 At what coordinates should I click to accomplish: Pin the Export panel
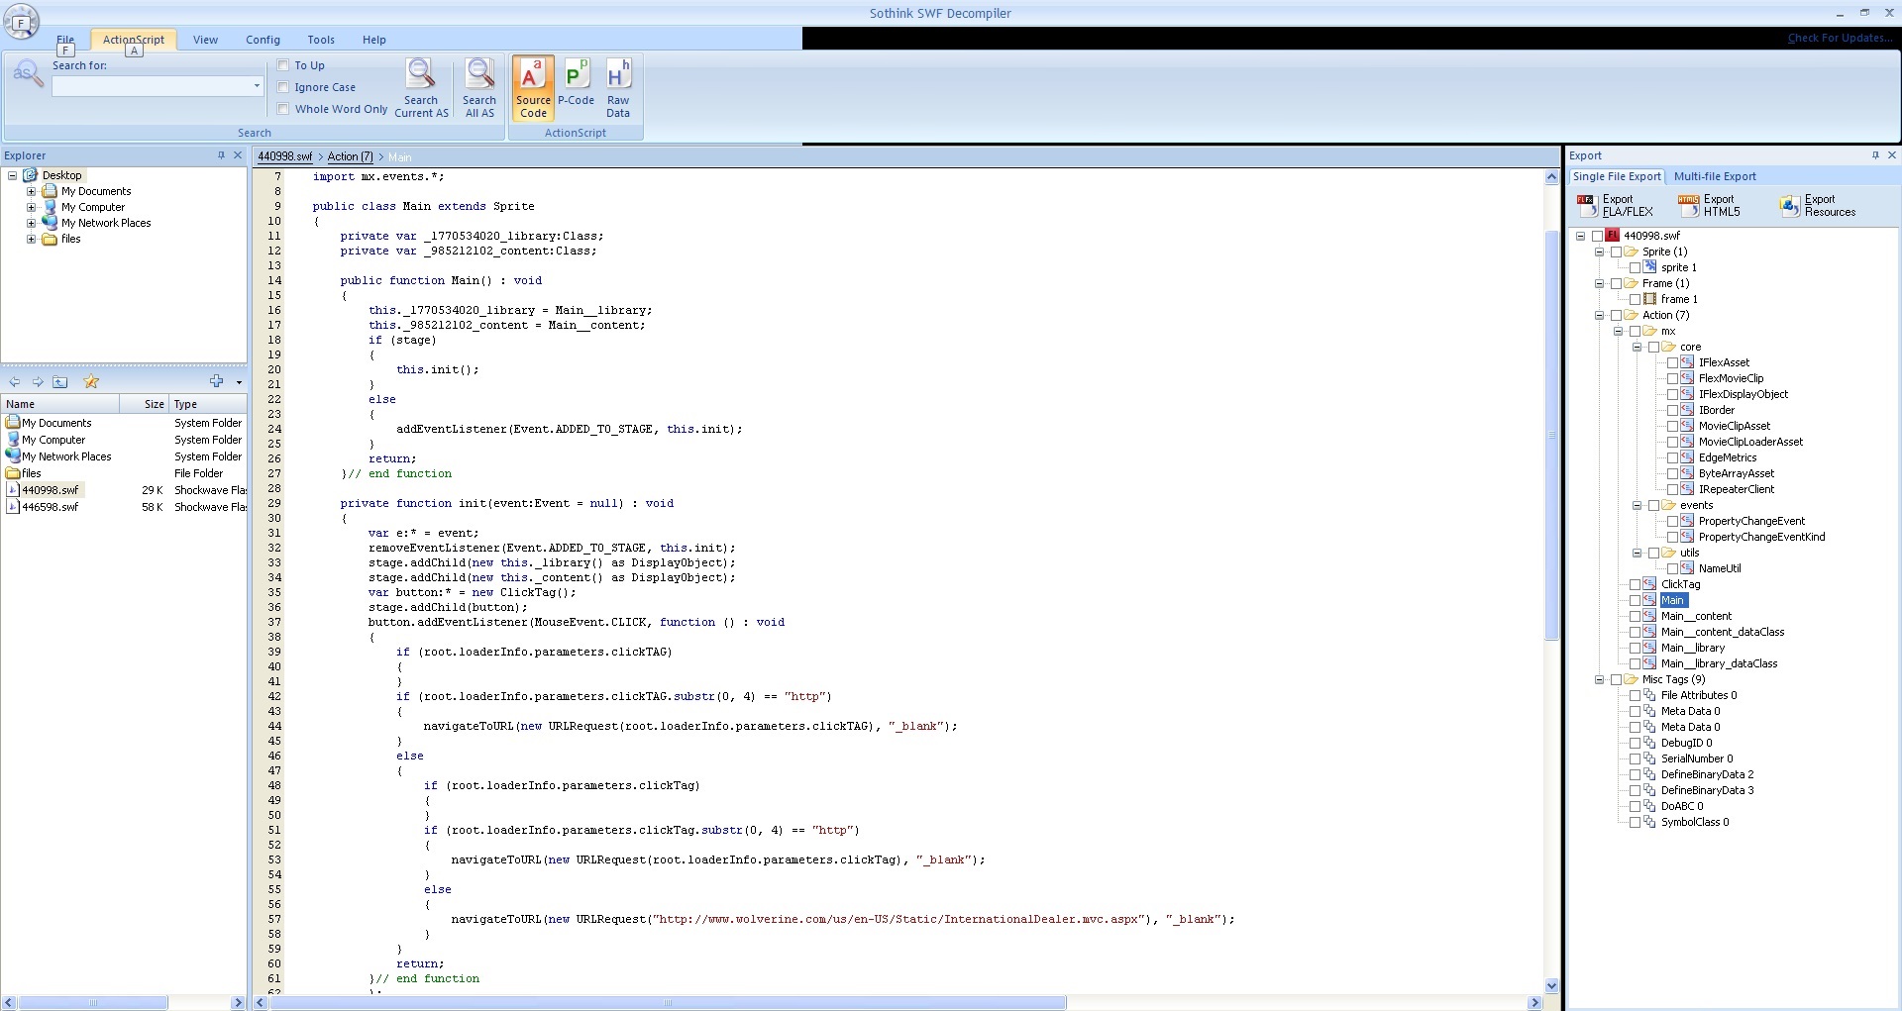click(1875, 155)
